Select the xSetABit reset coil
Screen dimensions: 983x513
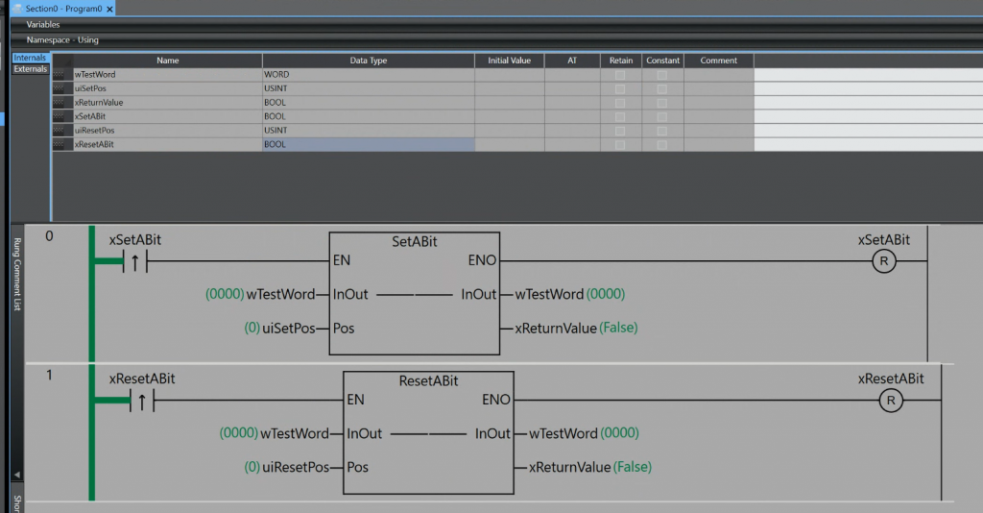click(883, 262)
